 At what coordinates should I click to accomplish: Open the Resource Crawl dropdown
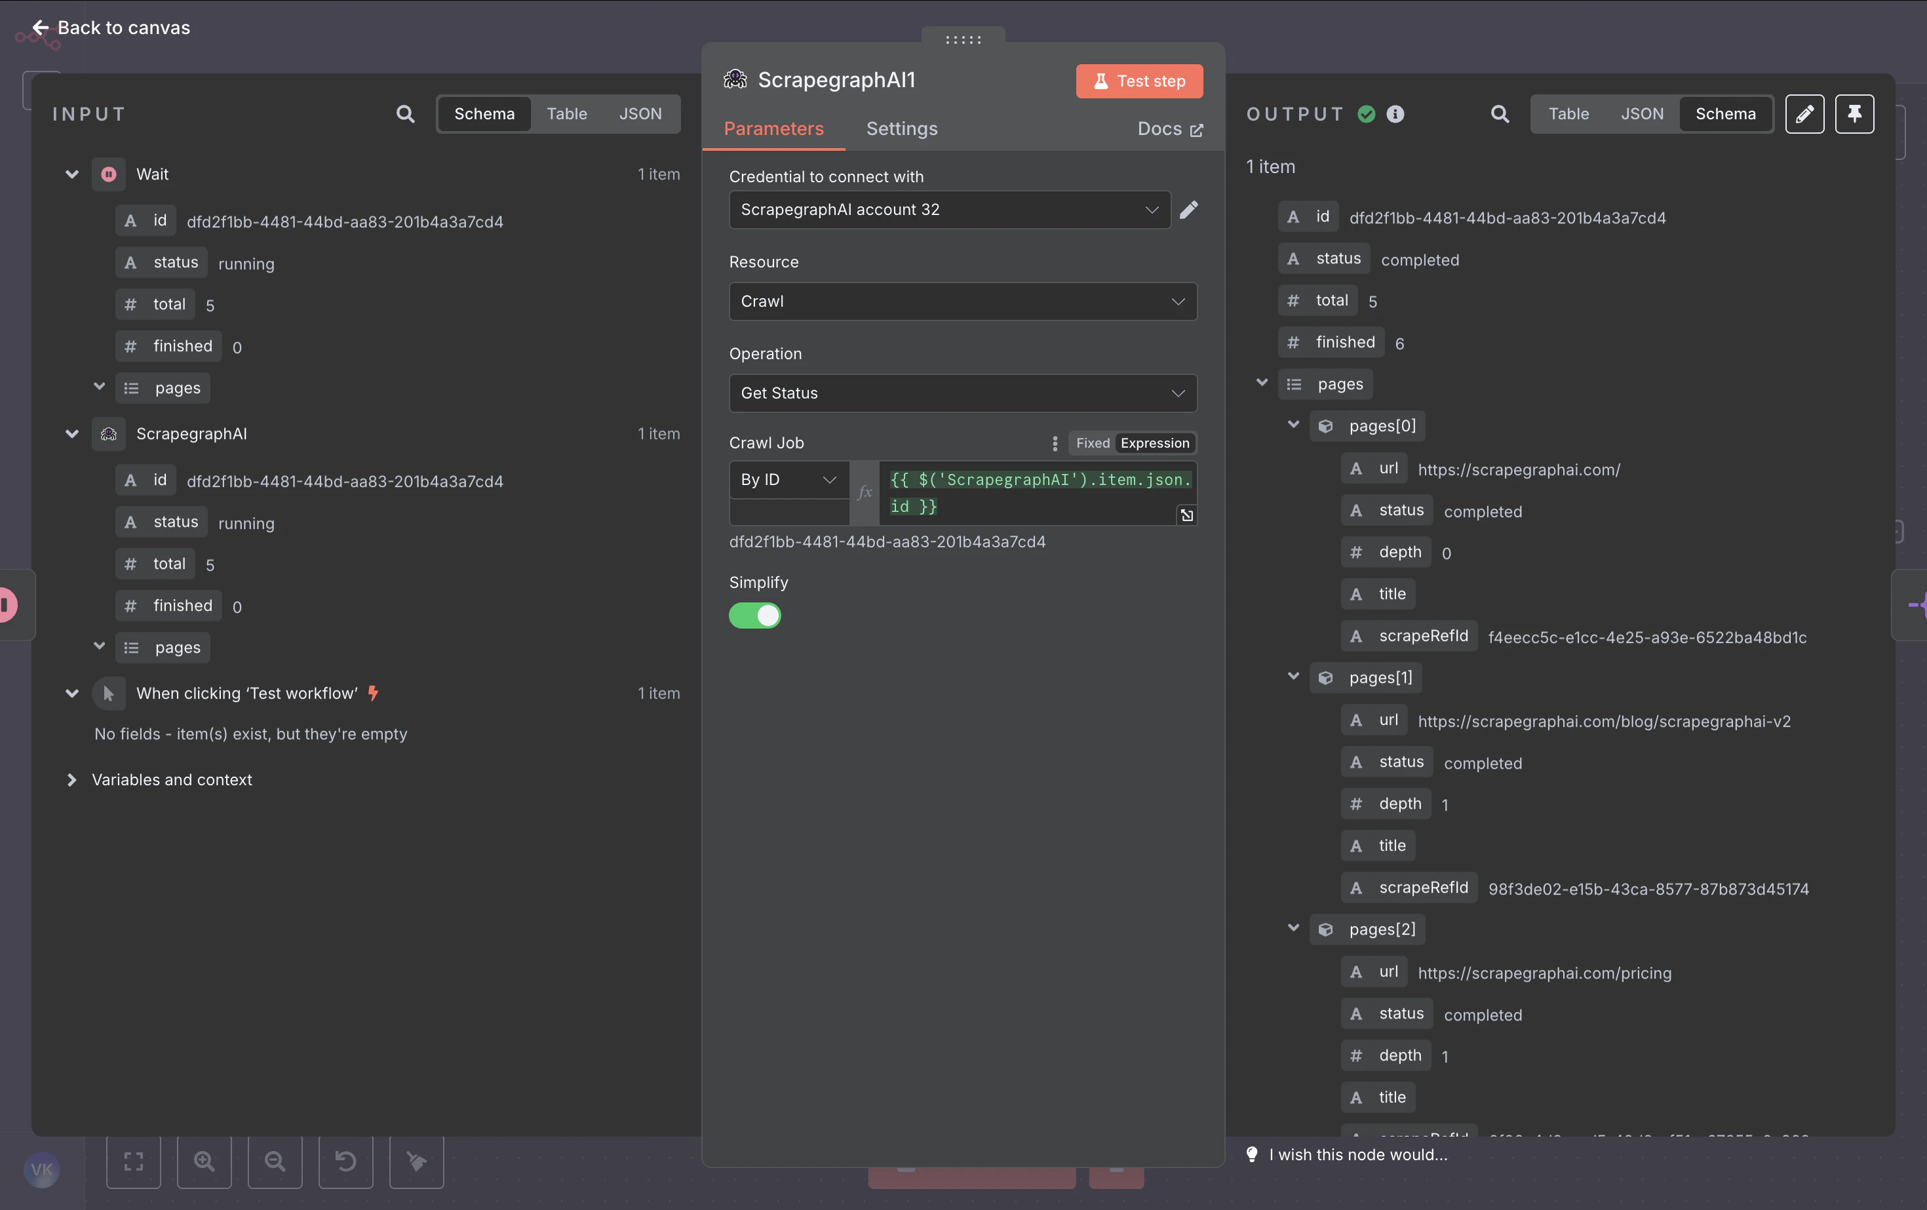point(963,301)
